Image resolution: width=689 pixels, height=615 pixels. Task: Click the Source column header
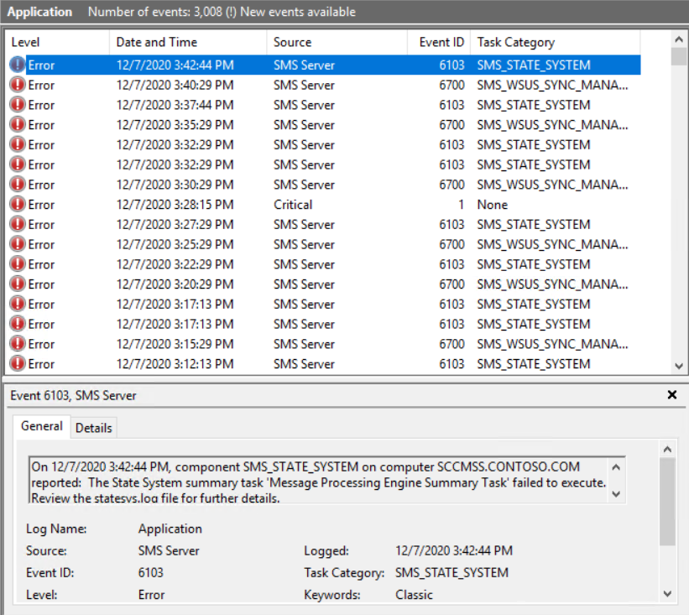point(337,42)
